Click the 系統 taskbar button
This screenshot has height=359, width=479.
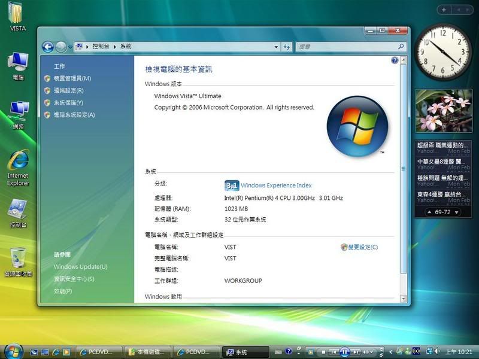click(245, 352)
